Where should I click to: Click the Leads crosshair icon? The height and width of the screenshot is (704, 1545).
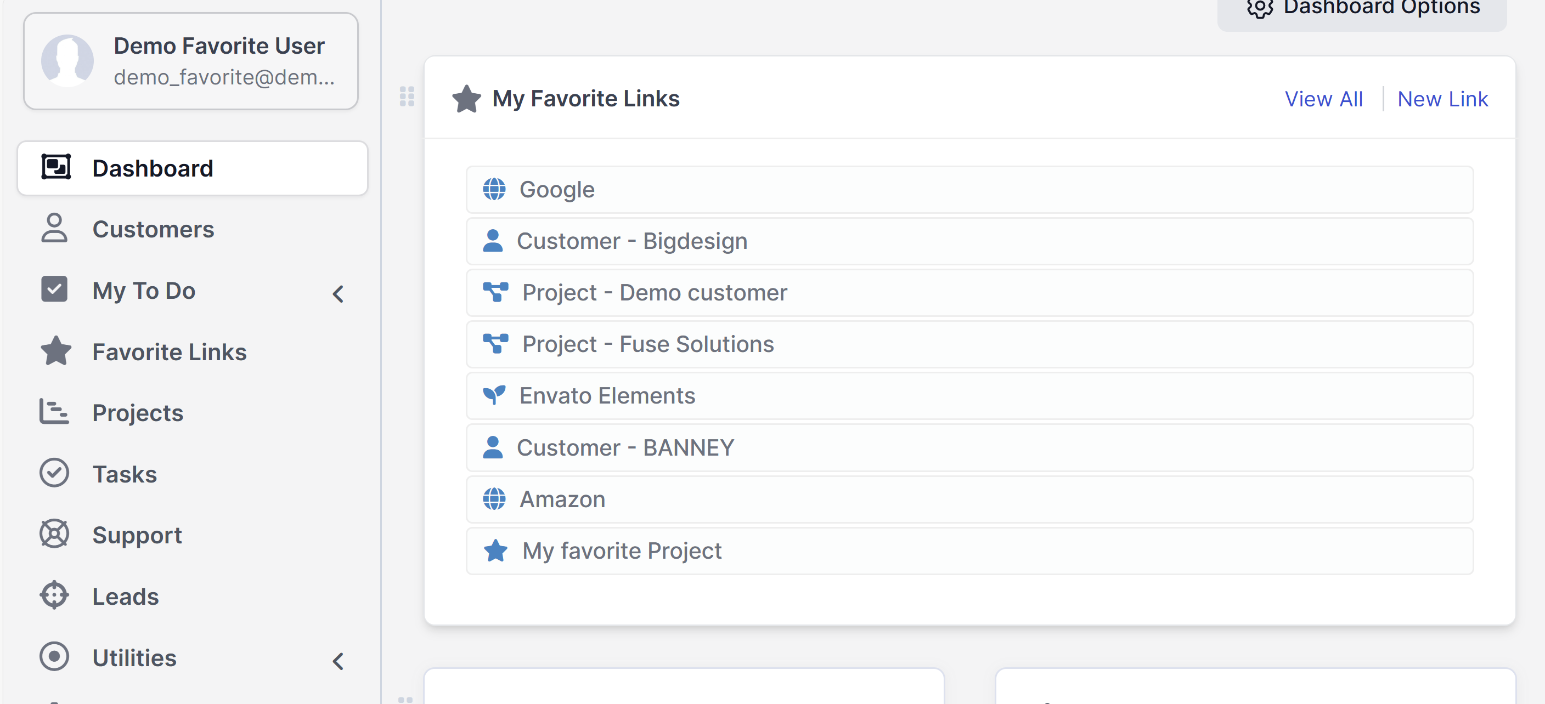[54, 595]
